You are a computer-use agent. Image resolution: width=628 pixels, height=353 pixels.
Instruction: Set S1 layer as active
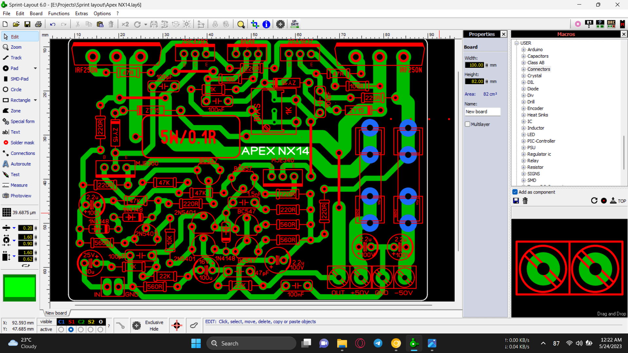(x=71, y=329)
